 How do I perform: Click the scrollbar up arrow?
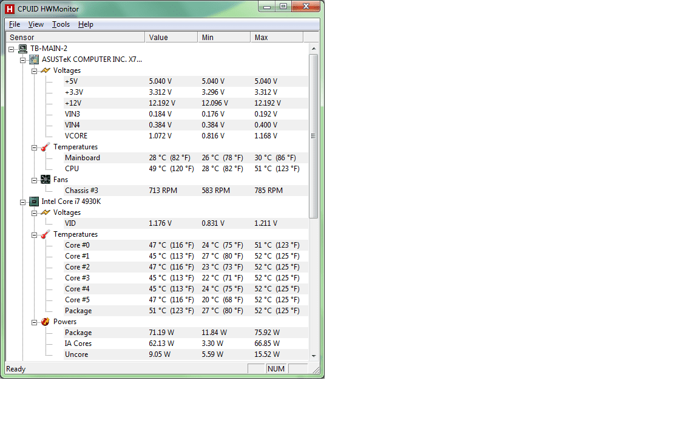(314, 48)
